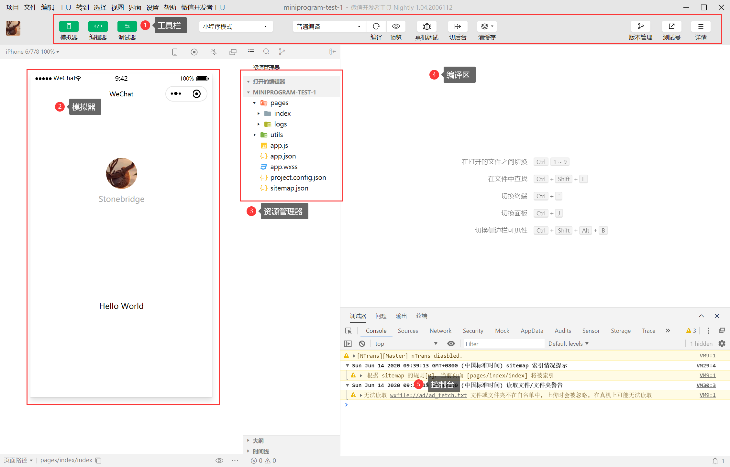Click the 预览 preview eye icon
Image resolution: width=730 pixels, height=467 pixels.
(396, 26)
